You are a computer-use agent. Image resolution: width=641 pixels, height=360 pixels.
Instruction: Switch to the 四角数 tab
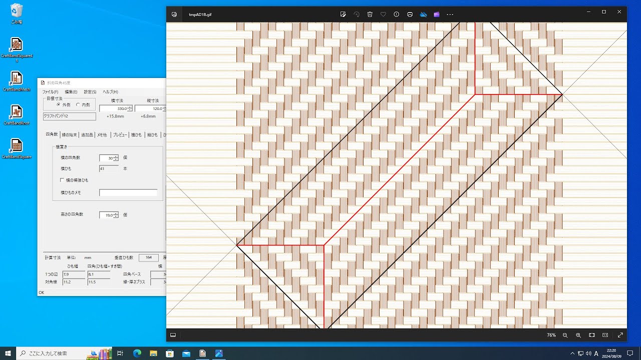pos(52,134)
